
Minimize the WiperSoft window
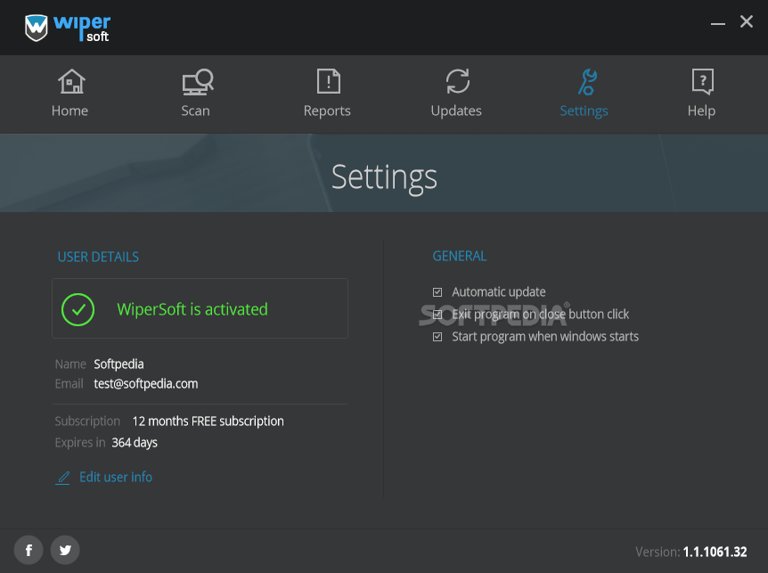click(717, 23)
